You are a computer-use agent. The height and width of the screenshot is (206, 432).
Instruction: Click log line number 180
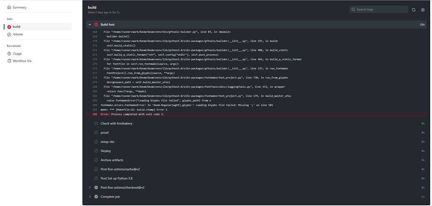pos(94,87)
